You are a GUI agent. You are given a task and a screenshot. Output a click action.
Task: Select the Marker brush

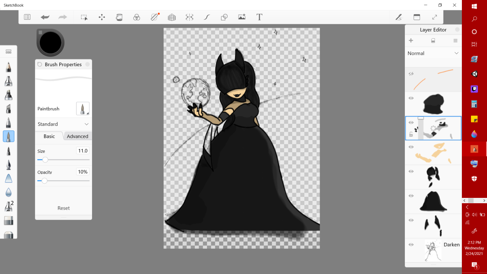[8, 95]
